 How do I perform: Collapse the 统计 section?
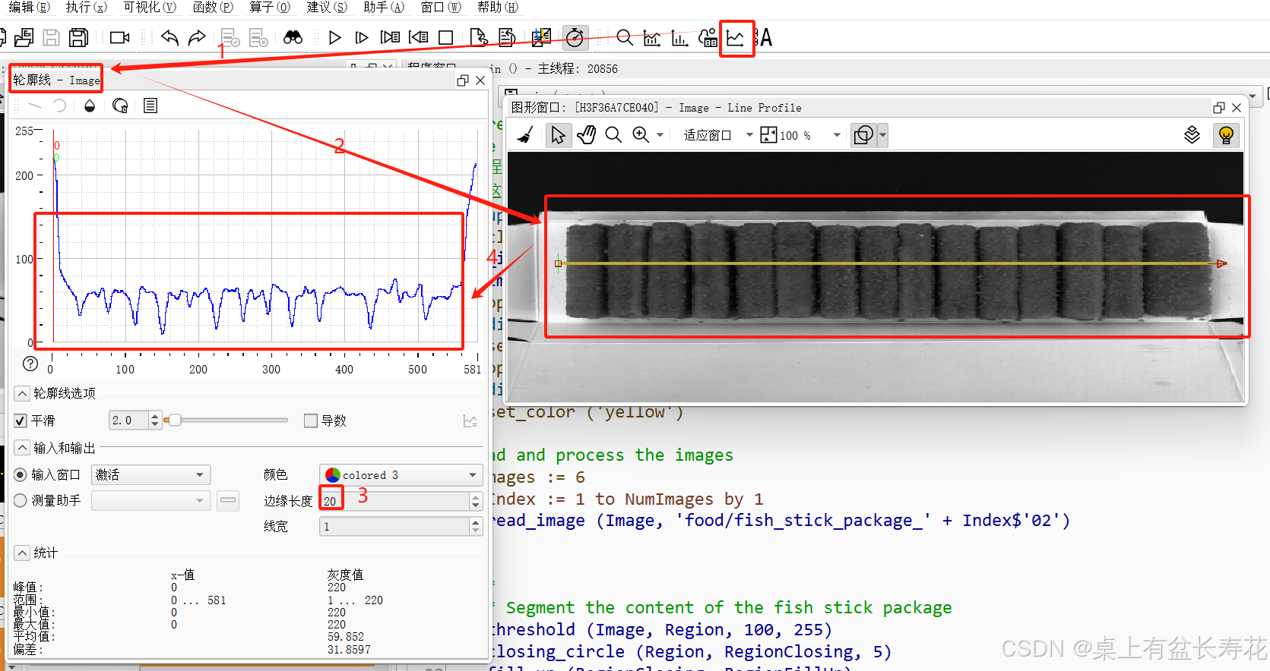[22, 553]
